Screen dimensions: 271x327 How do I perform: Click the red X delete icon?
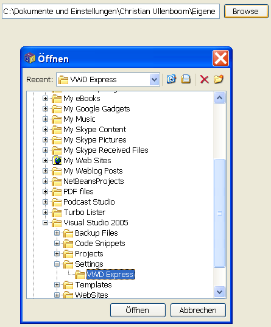pyautogui.click(x=204, y=79)
